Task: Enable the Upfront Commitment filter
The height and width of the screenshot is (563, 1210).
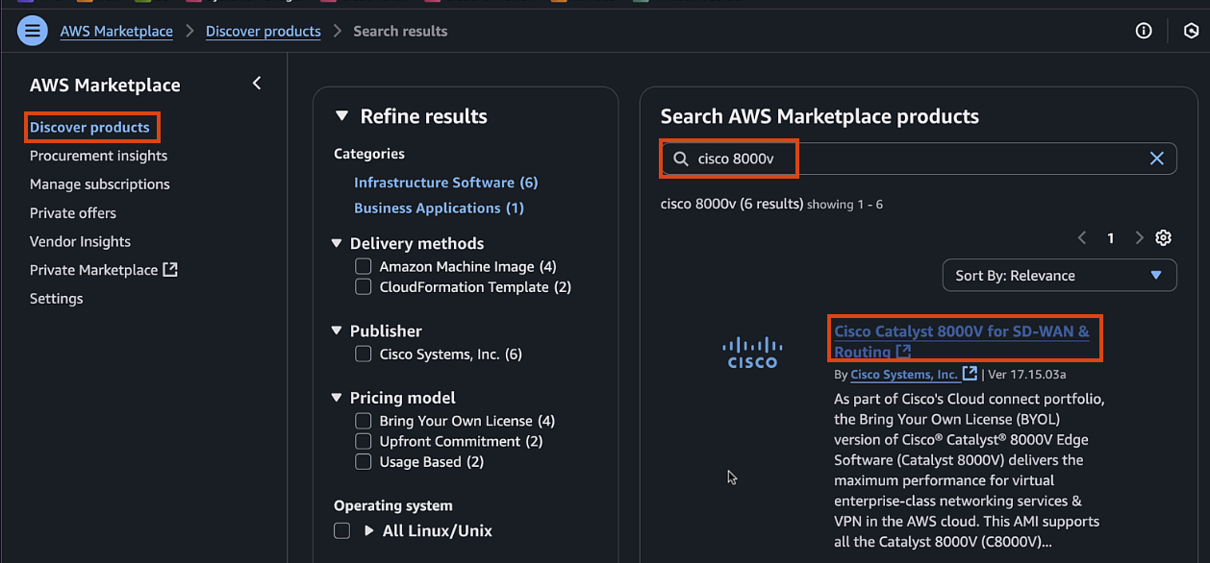Action: coord(363,441)
